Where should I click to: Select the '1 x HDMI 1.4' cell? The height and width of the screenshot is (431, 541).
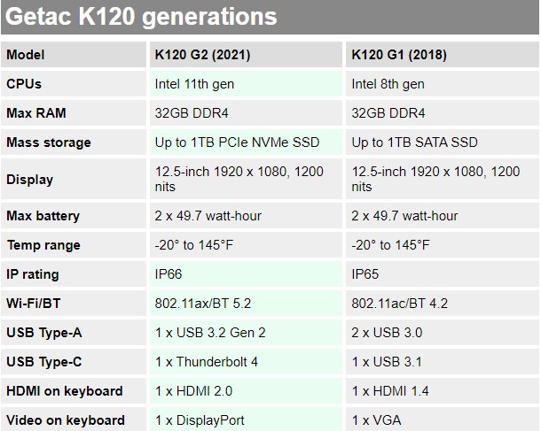[390, 391]
